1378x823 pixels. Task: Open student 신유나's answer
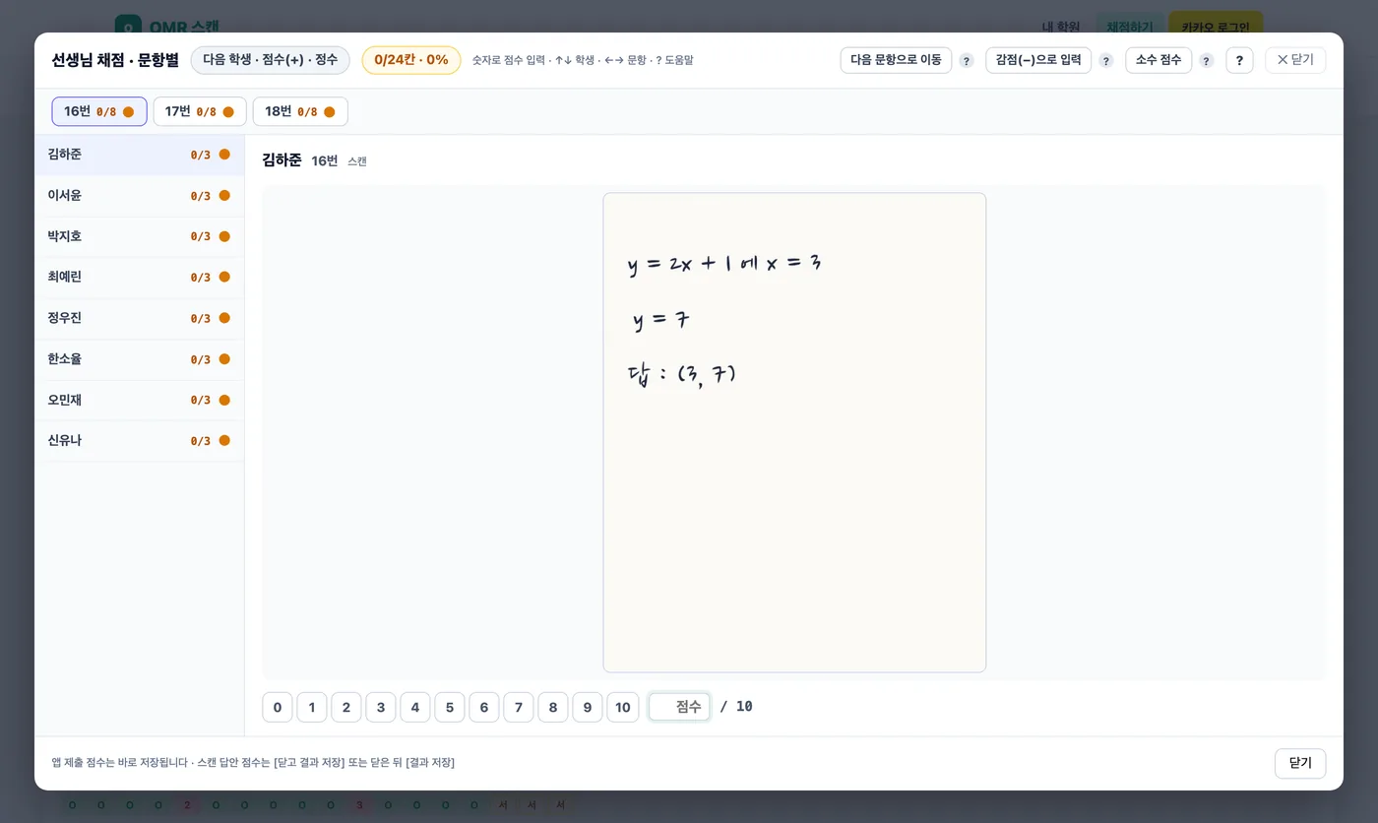click(x=139, y=441)
